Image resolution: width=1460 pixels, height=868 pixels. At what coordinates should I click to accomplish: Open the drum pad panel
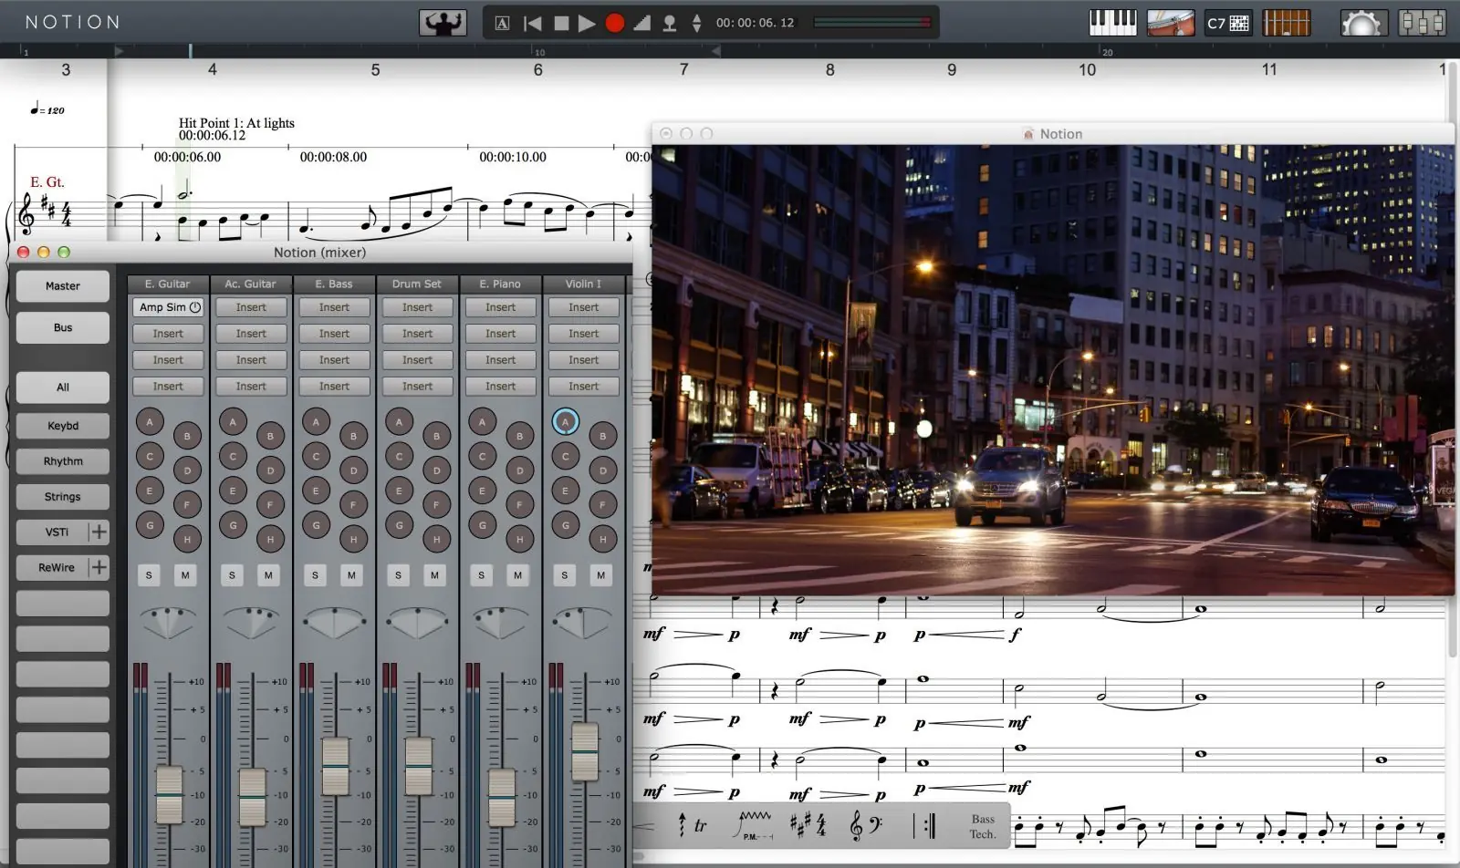pyautogui.click(x=1171, y=23)
